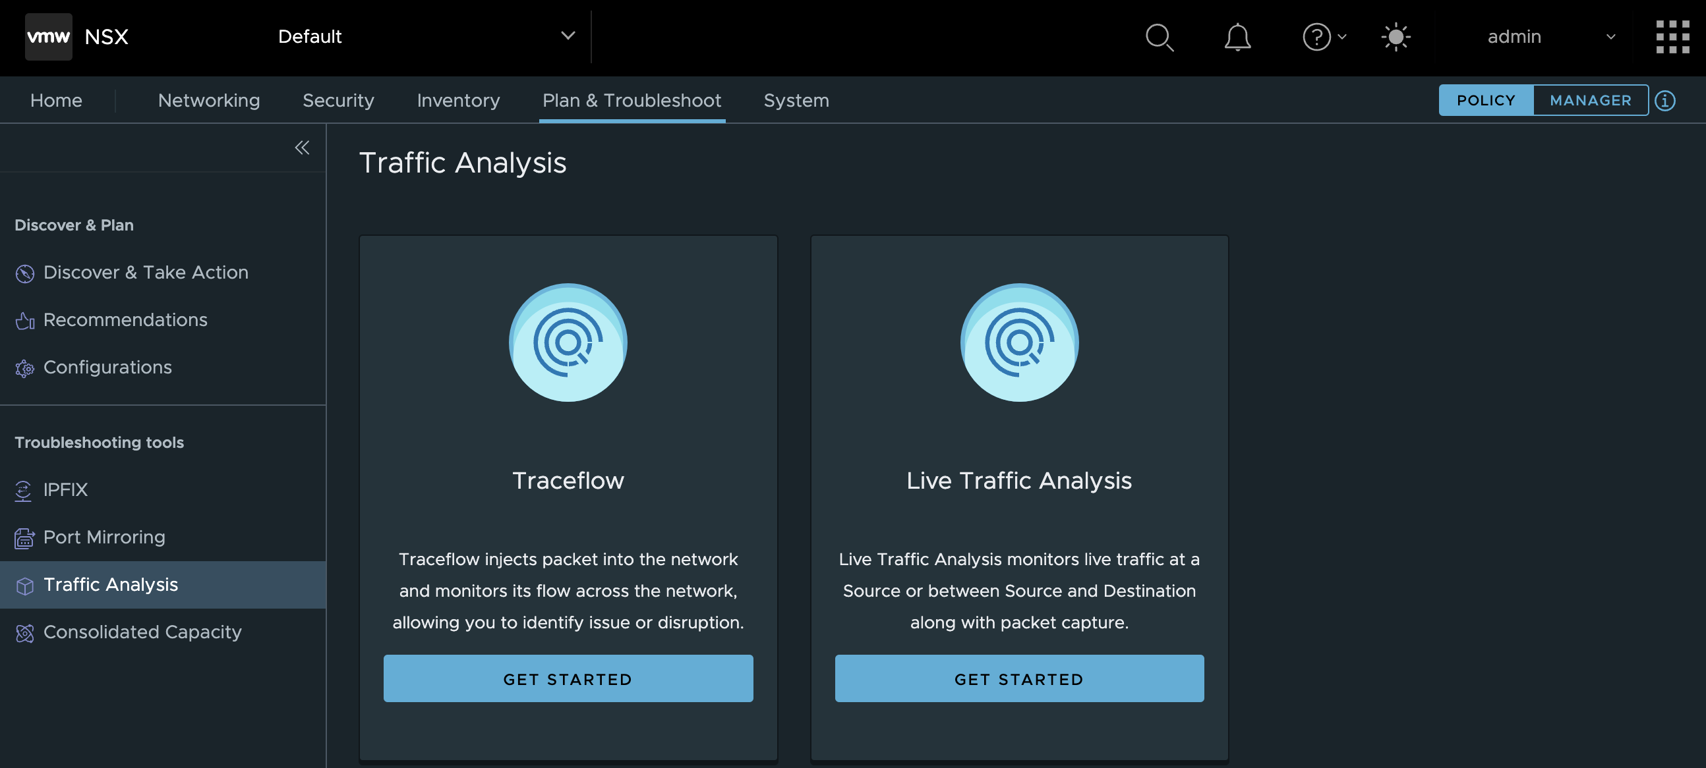Image resolution: width=1706 pixels, height=768 pixels.
Task: Click the info icon beside Manager
Action: (x=1664, y=101)
